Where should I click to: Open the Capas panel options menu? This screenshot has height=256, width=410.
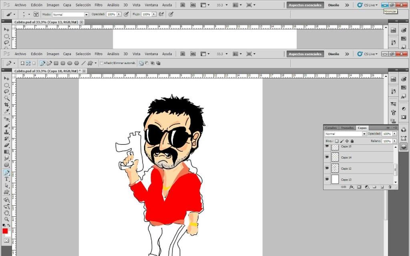click(395, 128)
